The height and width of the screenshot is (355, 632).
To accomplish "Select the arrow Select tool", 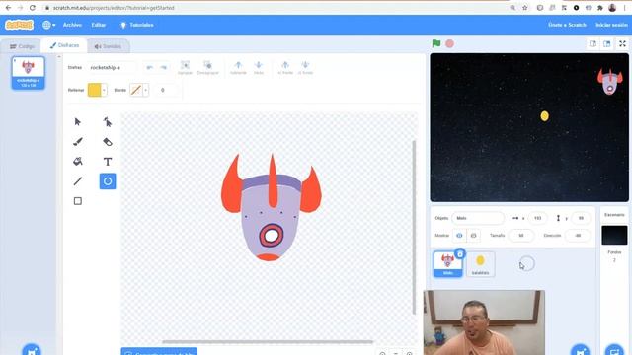I will coord(78,121).
